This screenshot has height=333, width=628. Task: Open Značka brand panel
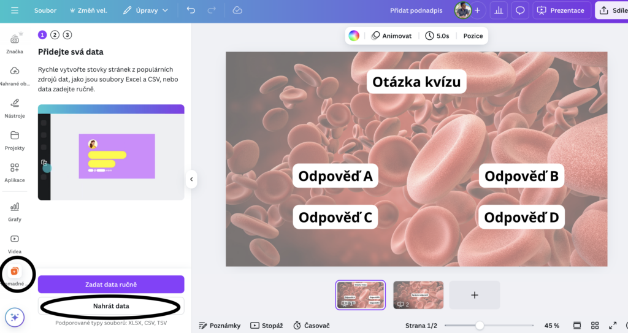[15, 44]
